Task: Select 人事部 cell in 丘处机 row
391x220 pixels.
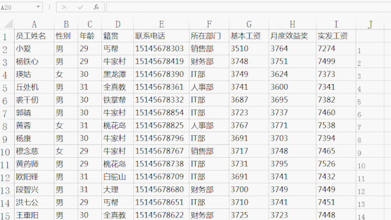Action: (209, 87)
